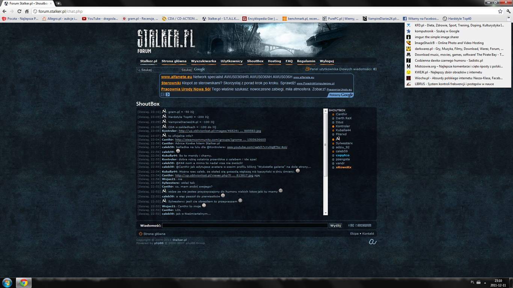Click the Chrome icon in the taskbar
Image resolution: width=513 pixels, height=288 pixels.
coord(24,283)
